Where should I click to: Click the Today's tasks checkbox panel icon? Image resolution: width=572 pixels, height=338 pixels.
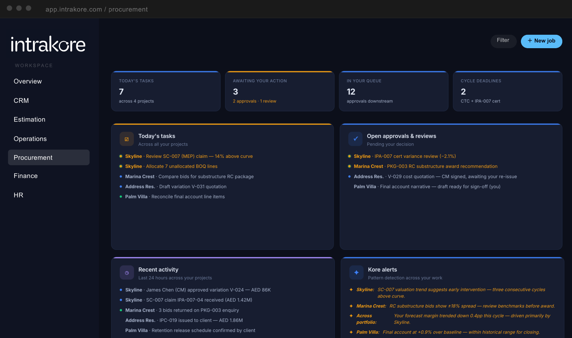point(126,139)
